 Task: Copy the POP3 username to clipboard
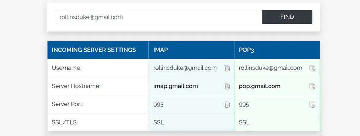coord(312,68)
